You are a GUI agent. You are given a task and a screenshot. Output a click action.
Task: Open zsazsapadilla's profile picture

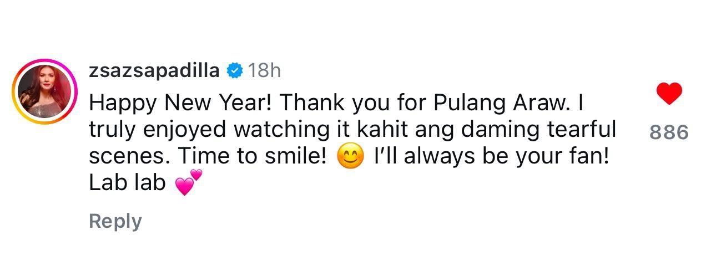[x=46, y=91]
